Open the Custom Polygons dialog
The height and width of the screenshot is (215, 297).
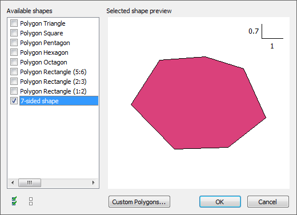point(139,202)
